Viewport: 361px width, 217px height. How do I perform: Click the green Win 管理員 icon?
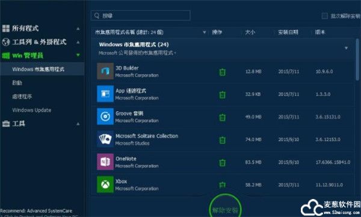pyautogui.click(x=6, y=55)
